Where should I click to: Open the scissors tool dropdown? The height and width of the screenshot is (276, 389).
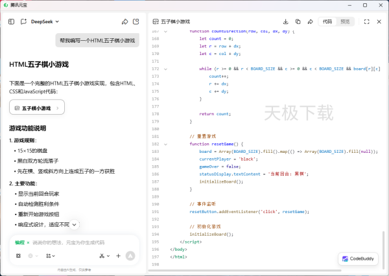pos(104,256)
